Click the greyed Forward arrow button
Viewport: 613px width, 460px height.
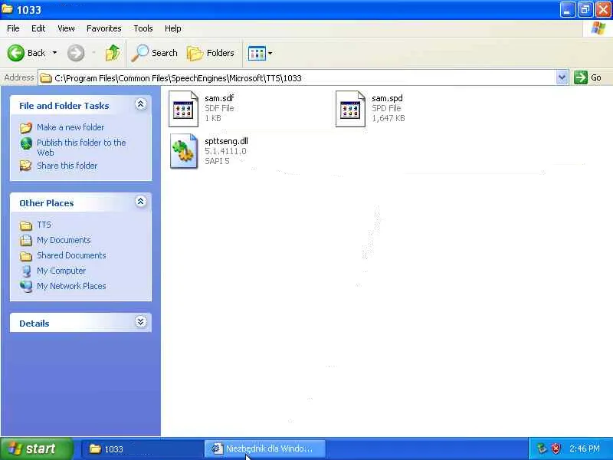click(x=76, y=53)
